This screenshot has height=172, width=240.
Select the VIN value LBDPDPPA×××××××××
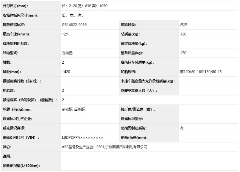click(83, 138)
